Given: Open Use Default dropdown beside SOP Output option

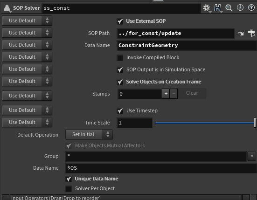Looking at the screenshot, I should [x=27, y=69].
